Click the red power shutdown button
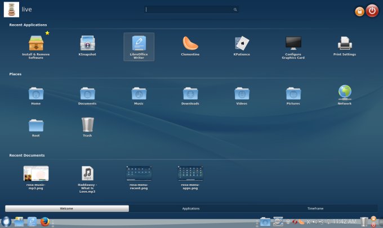Image resolution: width=383 pixels, height=228 pixels. [372, 10]
